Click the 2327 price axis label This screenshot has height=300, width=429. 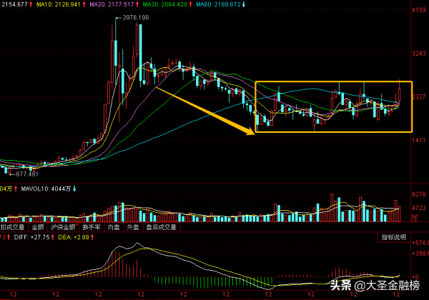[x=419, y=96]
